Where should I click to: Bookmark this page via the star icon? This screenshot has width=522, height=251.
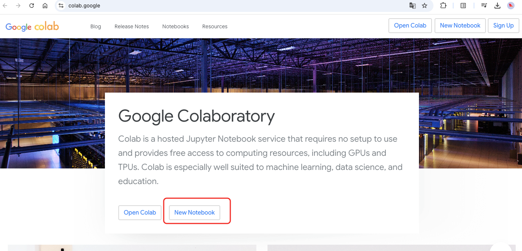pos(425,6)
